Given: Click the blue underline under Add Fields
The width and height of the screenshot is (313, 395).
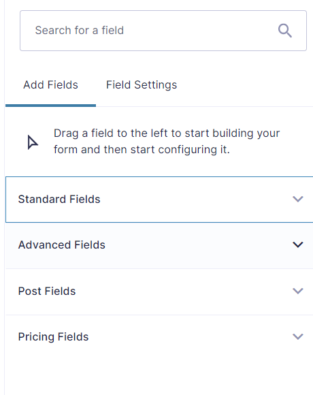Looking at the screenshot, I should tap(50, 106).
